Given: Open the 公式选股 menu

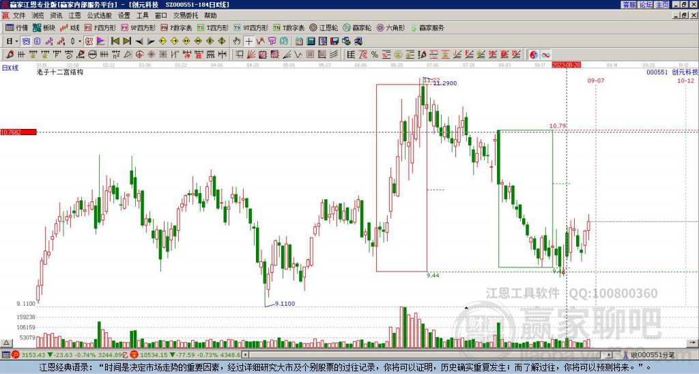Looking at the screenshot, I should [x=100, y=16].
